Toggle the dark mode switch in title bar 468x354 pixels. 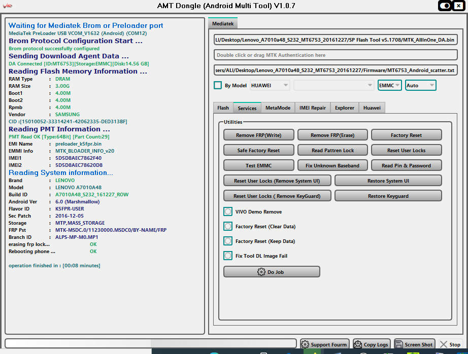pos(445,6)
